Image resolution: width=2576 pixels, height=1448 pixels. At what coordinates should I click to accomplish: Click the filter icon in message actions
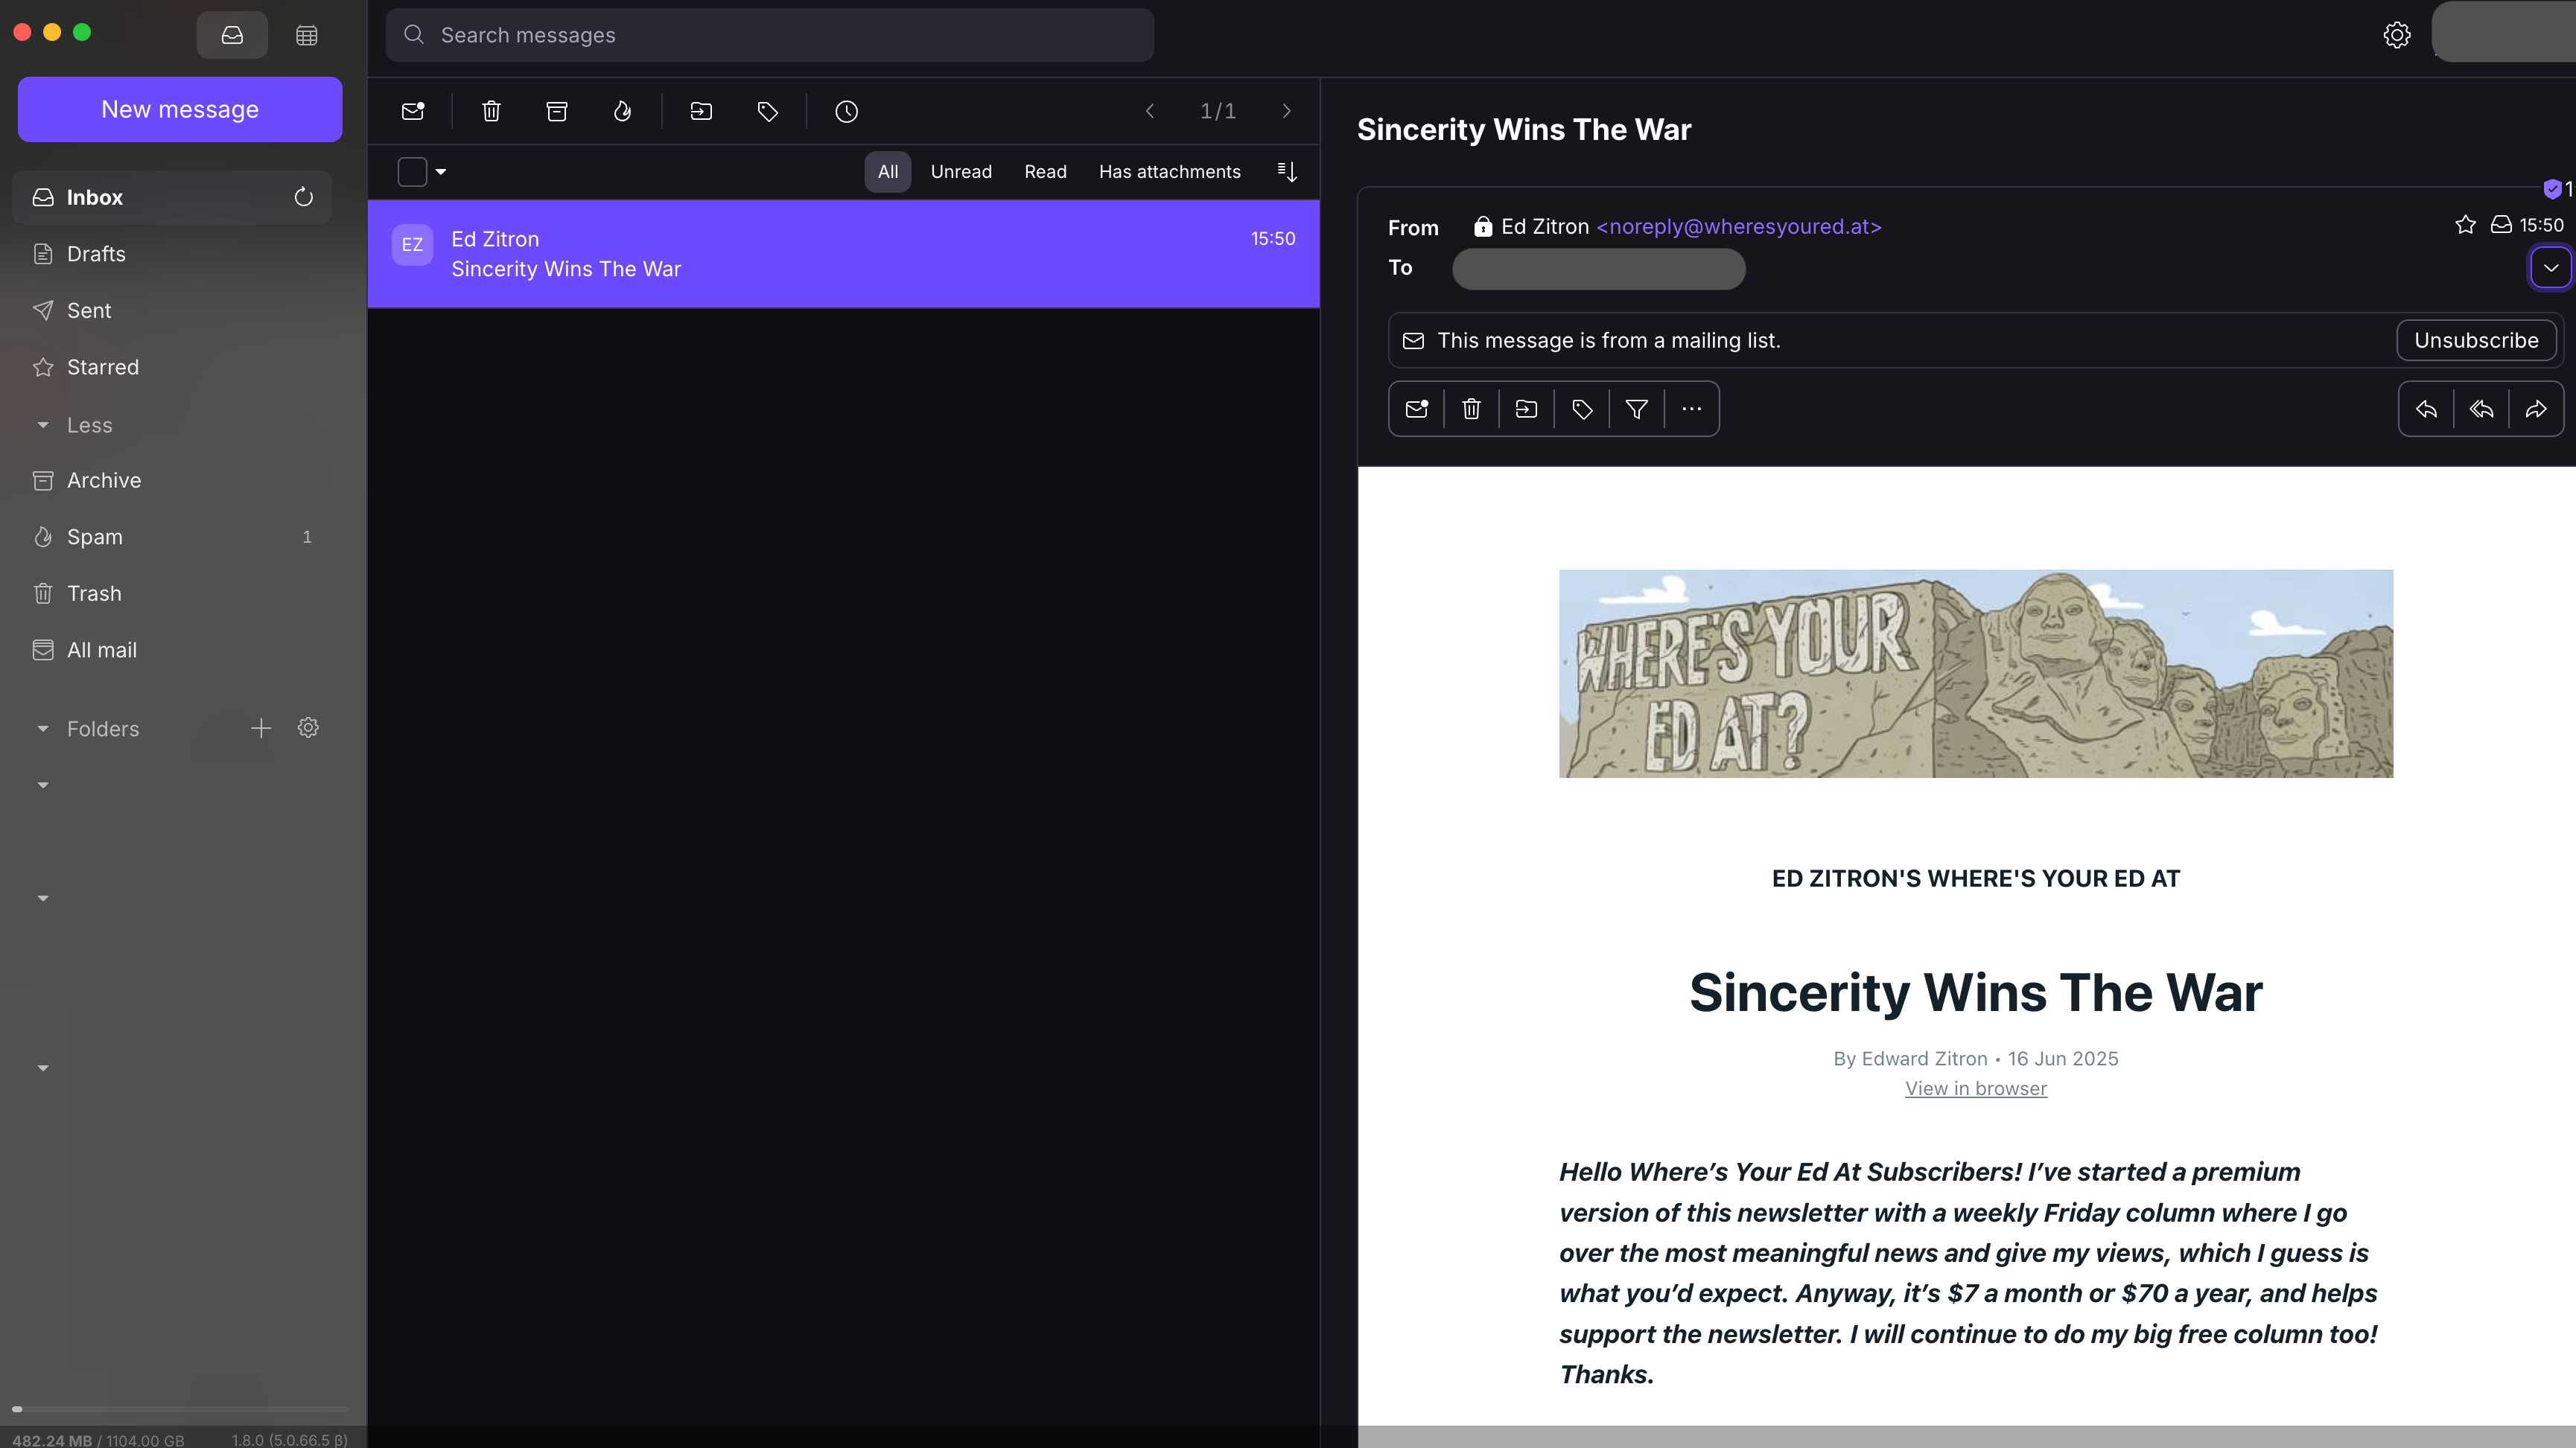pos(1636,409)
